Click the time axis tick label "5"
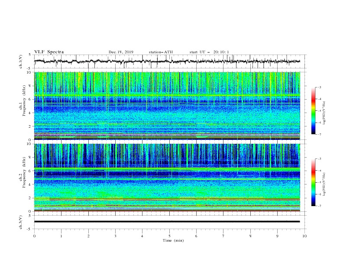The width and height of the screenshot is (343, 265). pyautogui.click(x=169, y=236)
